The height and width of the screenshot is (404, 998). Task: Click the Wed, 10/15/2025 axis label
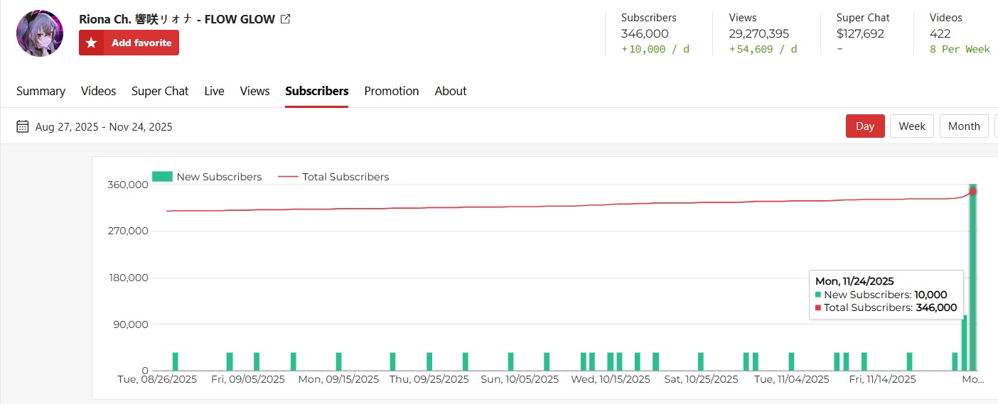point(611,379)
